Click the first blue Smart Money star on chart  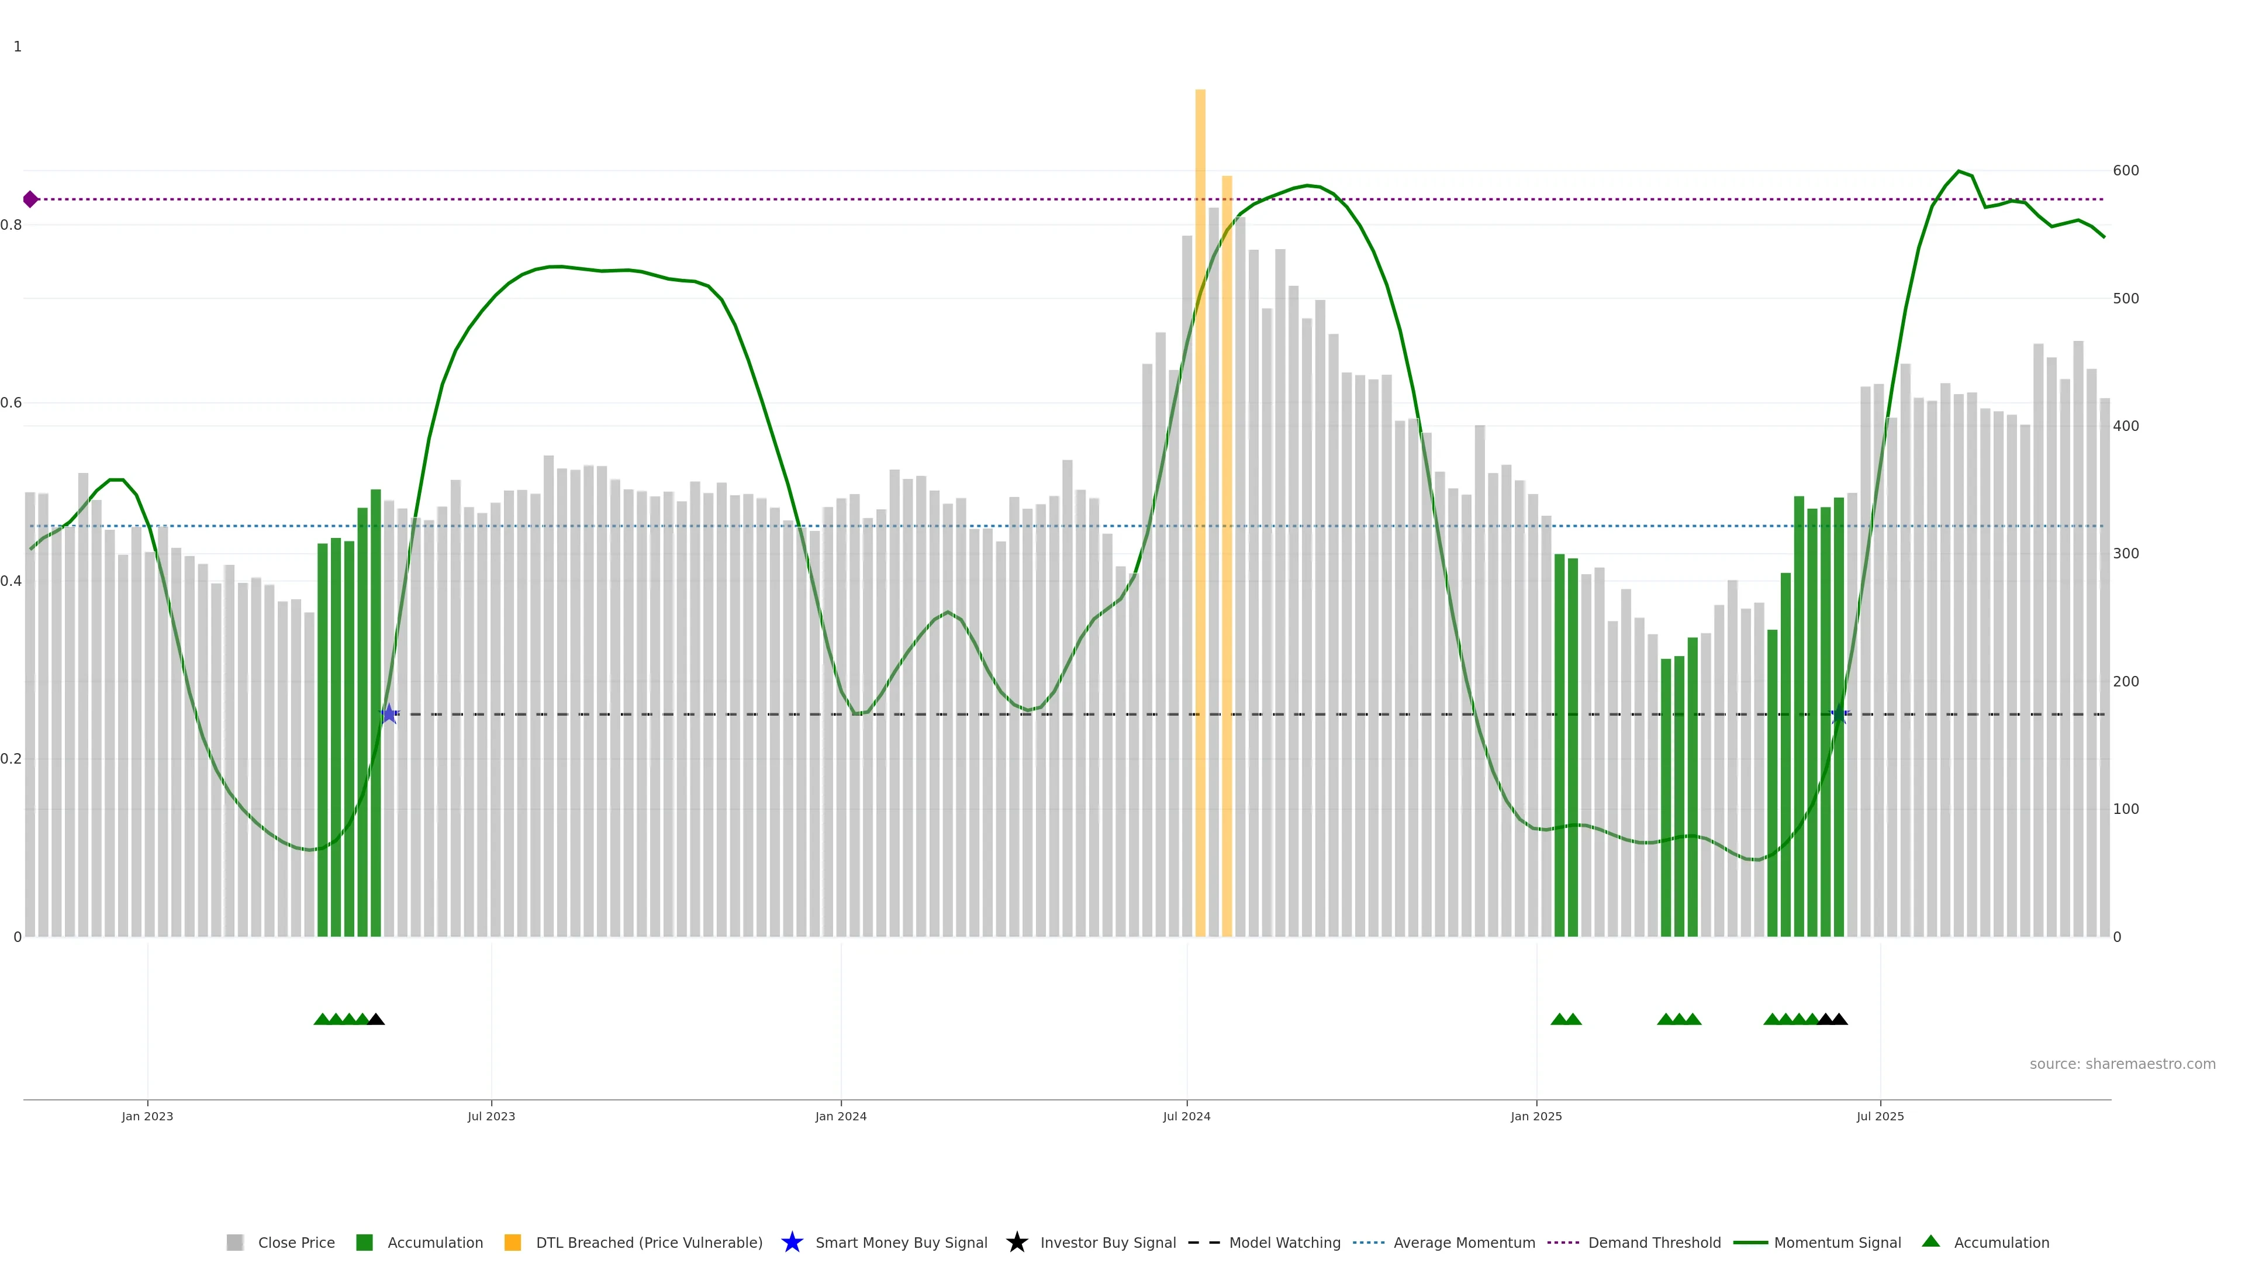point(389,714)
